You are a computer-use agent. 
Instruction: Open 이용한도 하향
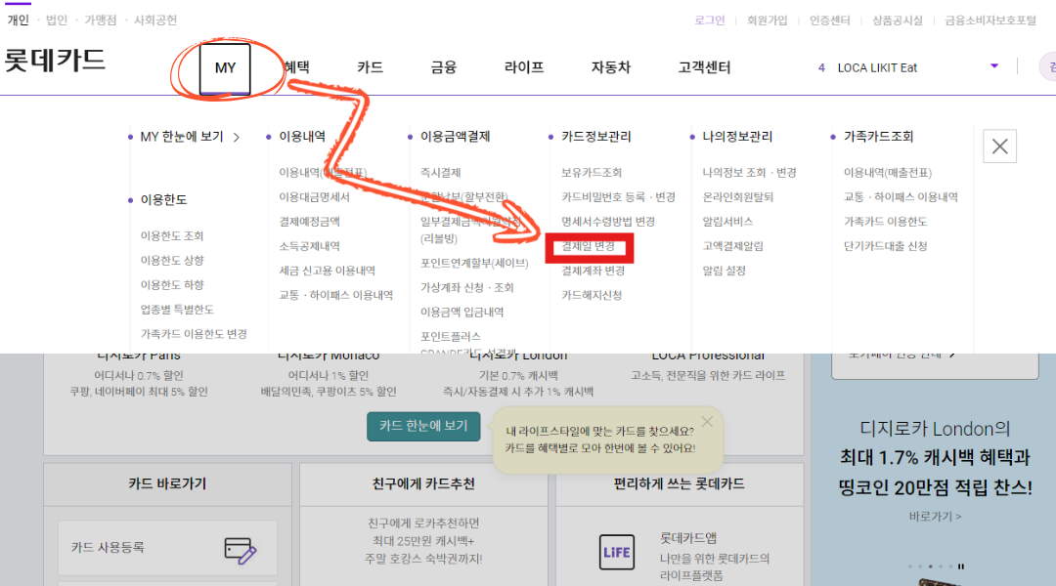coord(172,284)
